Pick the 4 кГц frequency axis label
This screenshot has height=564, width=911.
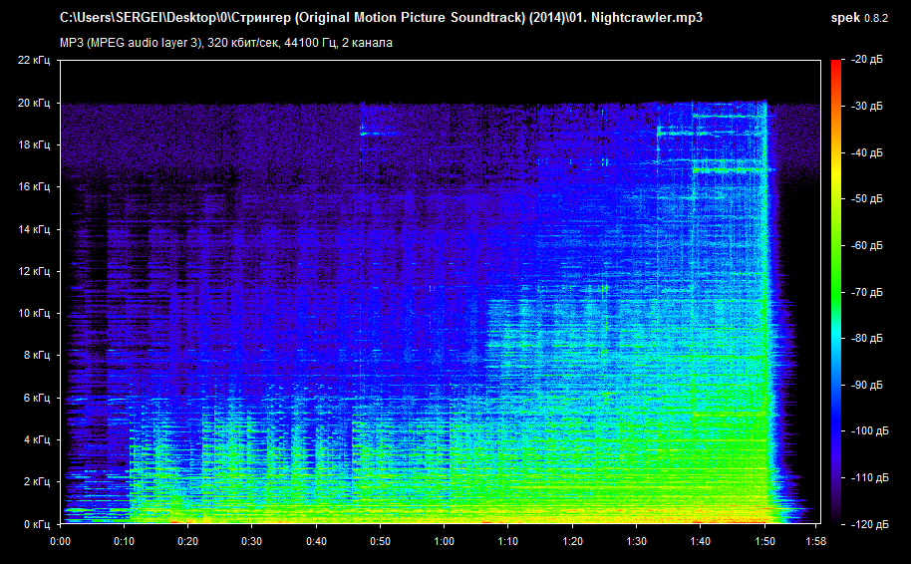(36, 439)
